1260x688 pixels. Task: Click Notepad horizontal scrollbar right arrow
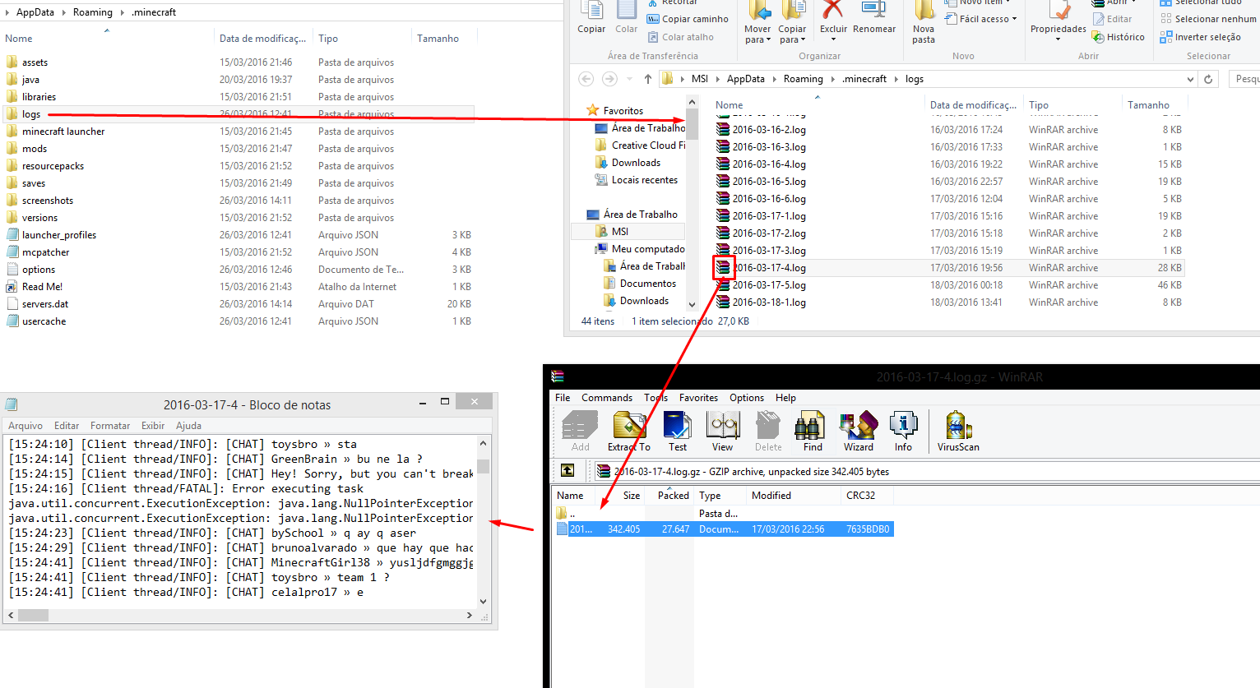point(470,615)
